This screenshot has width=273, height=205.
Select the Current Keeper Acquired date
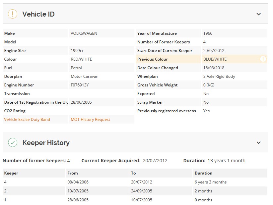(x=155, y=161)
